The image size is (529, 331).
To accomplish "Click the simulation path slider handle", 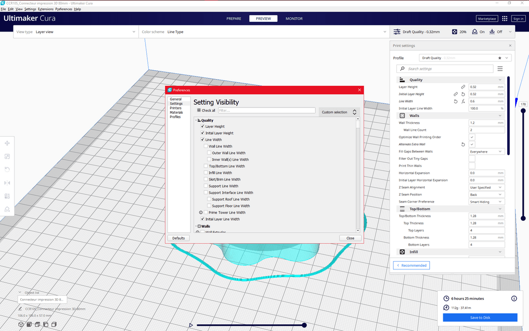I will (x=304, y=325).
